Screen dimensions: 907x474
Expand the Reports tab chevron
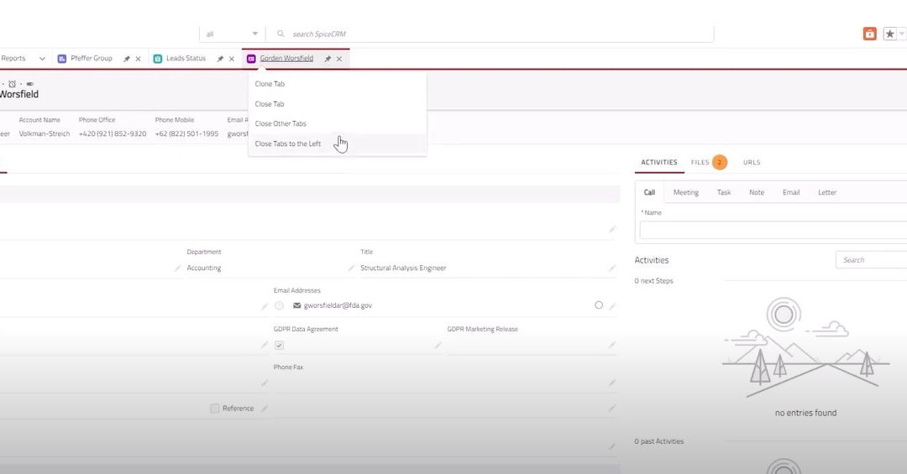[42, 59]
